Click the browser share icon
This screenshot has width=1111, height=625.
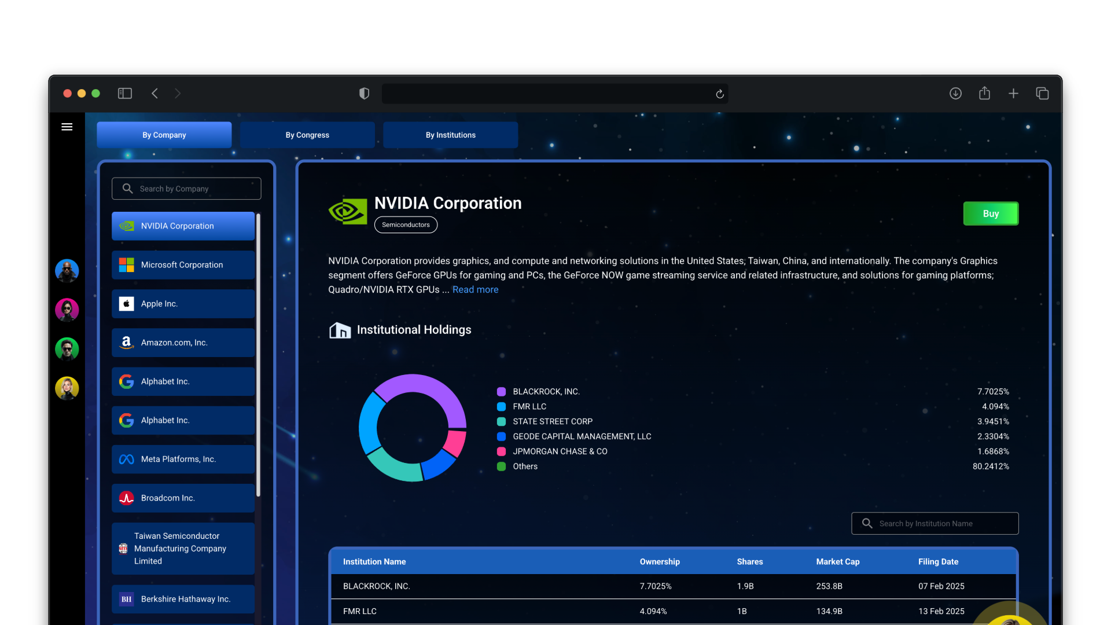[984, 93]
